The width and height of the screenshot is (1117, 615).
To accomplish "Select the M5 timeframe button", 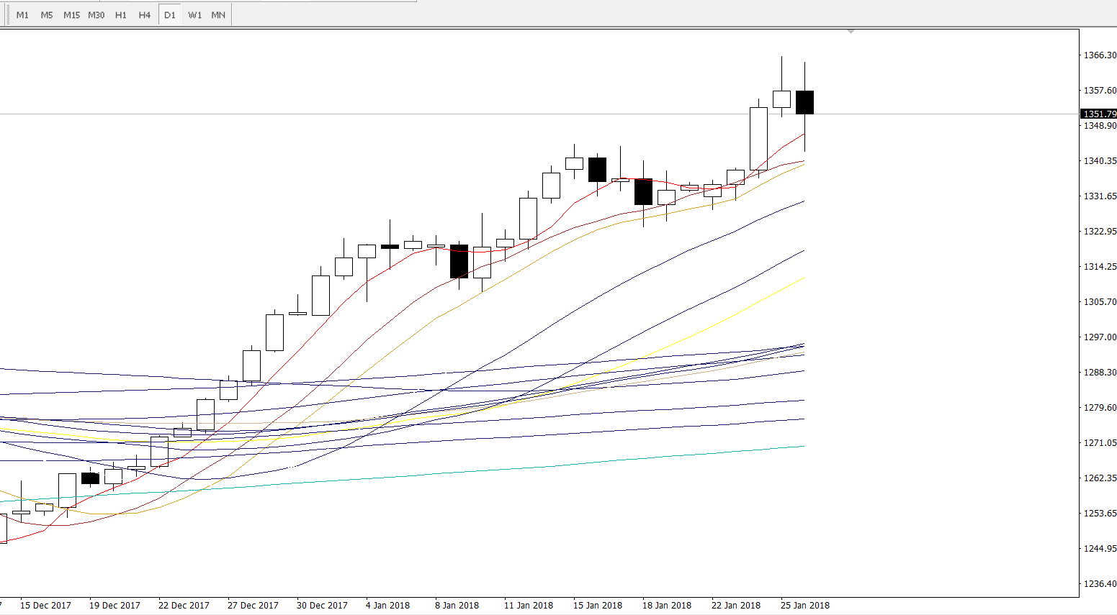I will [47, 15].
